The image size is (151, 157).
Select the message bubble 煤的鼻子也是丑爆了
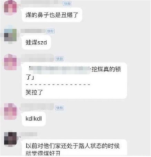pos(52,15)
